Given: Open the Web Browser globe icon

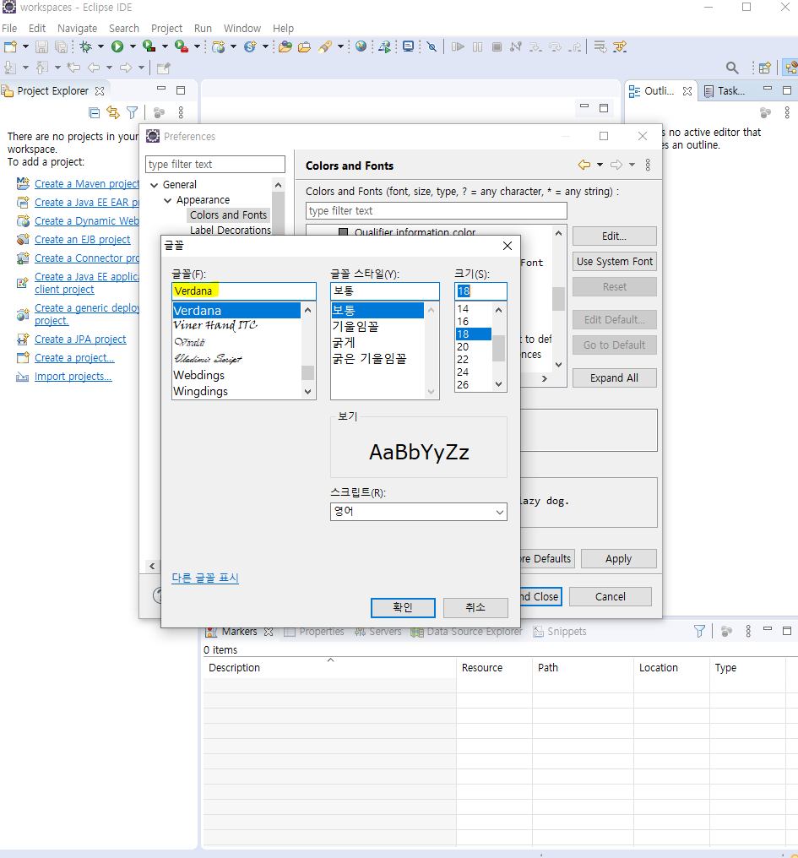Looking at the screenshot, I should click(361, 46).
